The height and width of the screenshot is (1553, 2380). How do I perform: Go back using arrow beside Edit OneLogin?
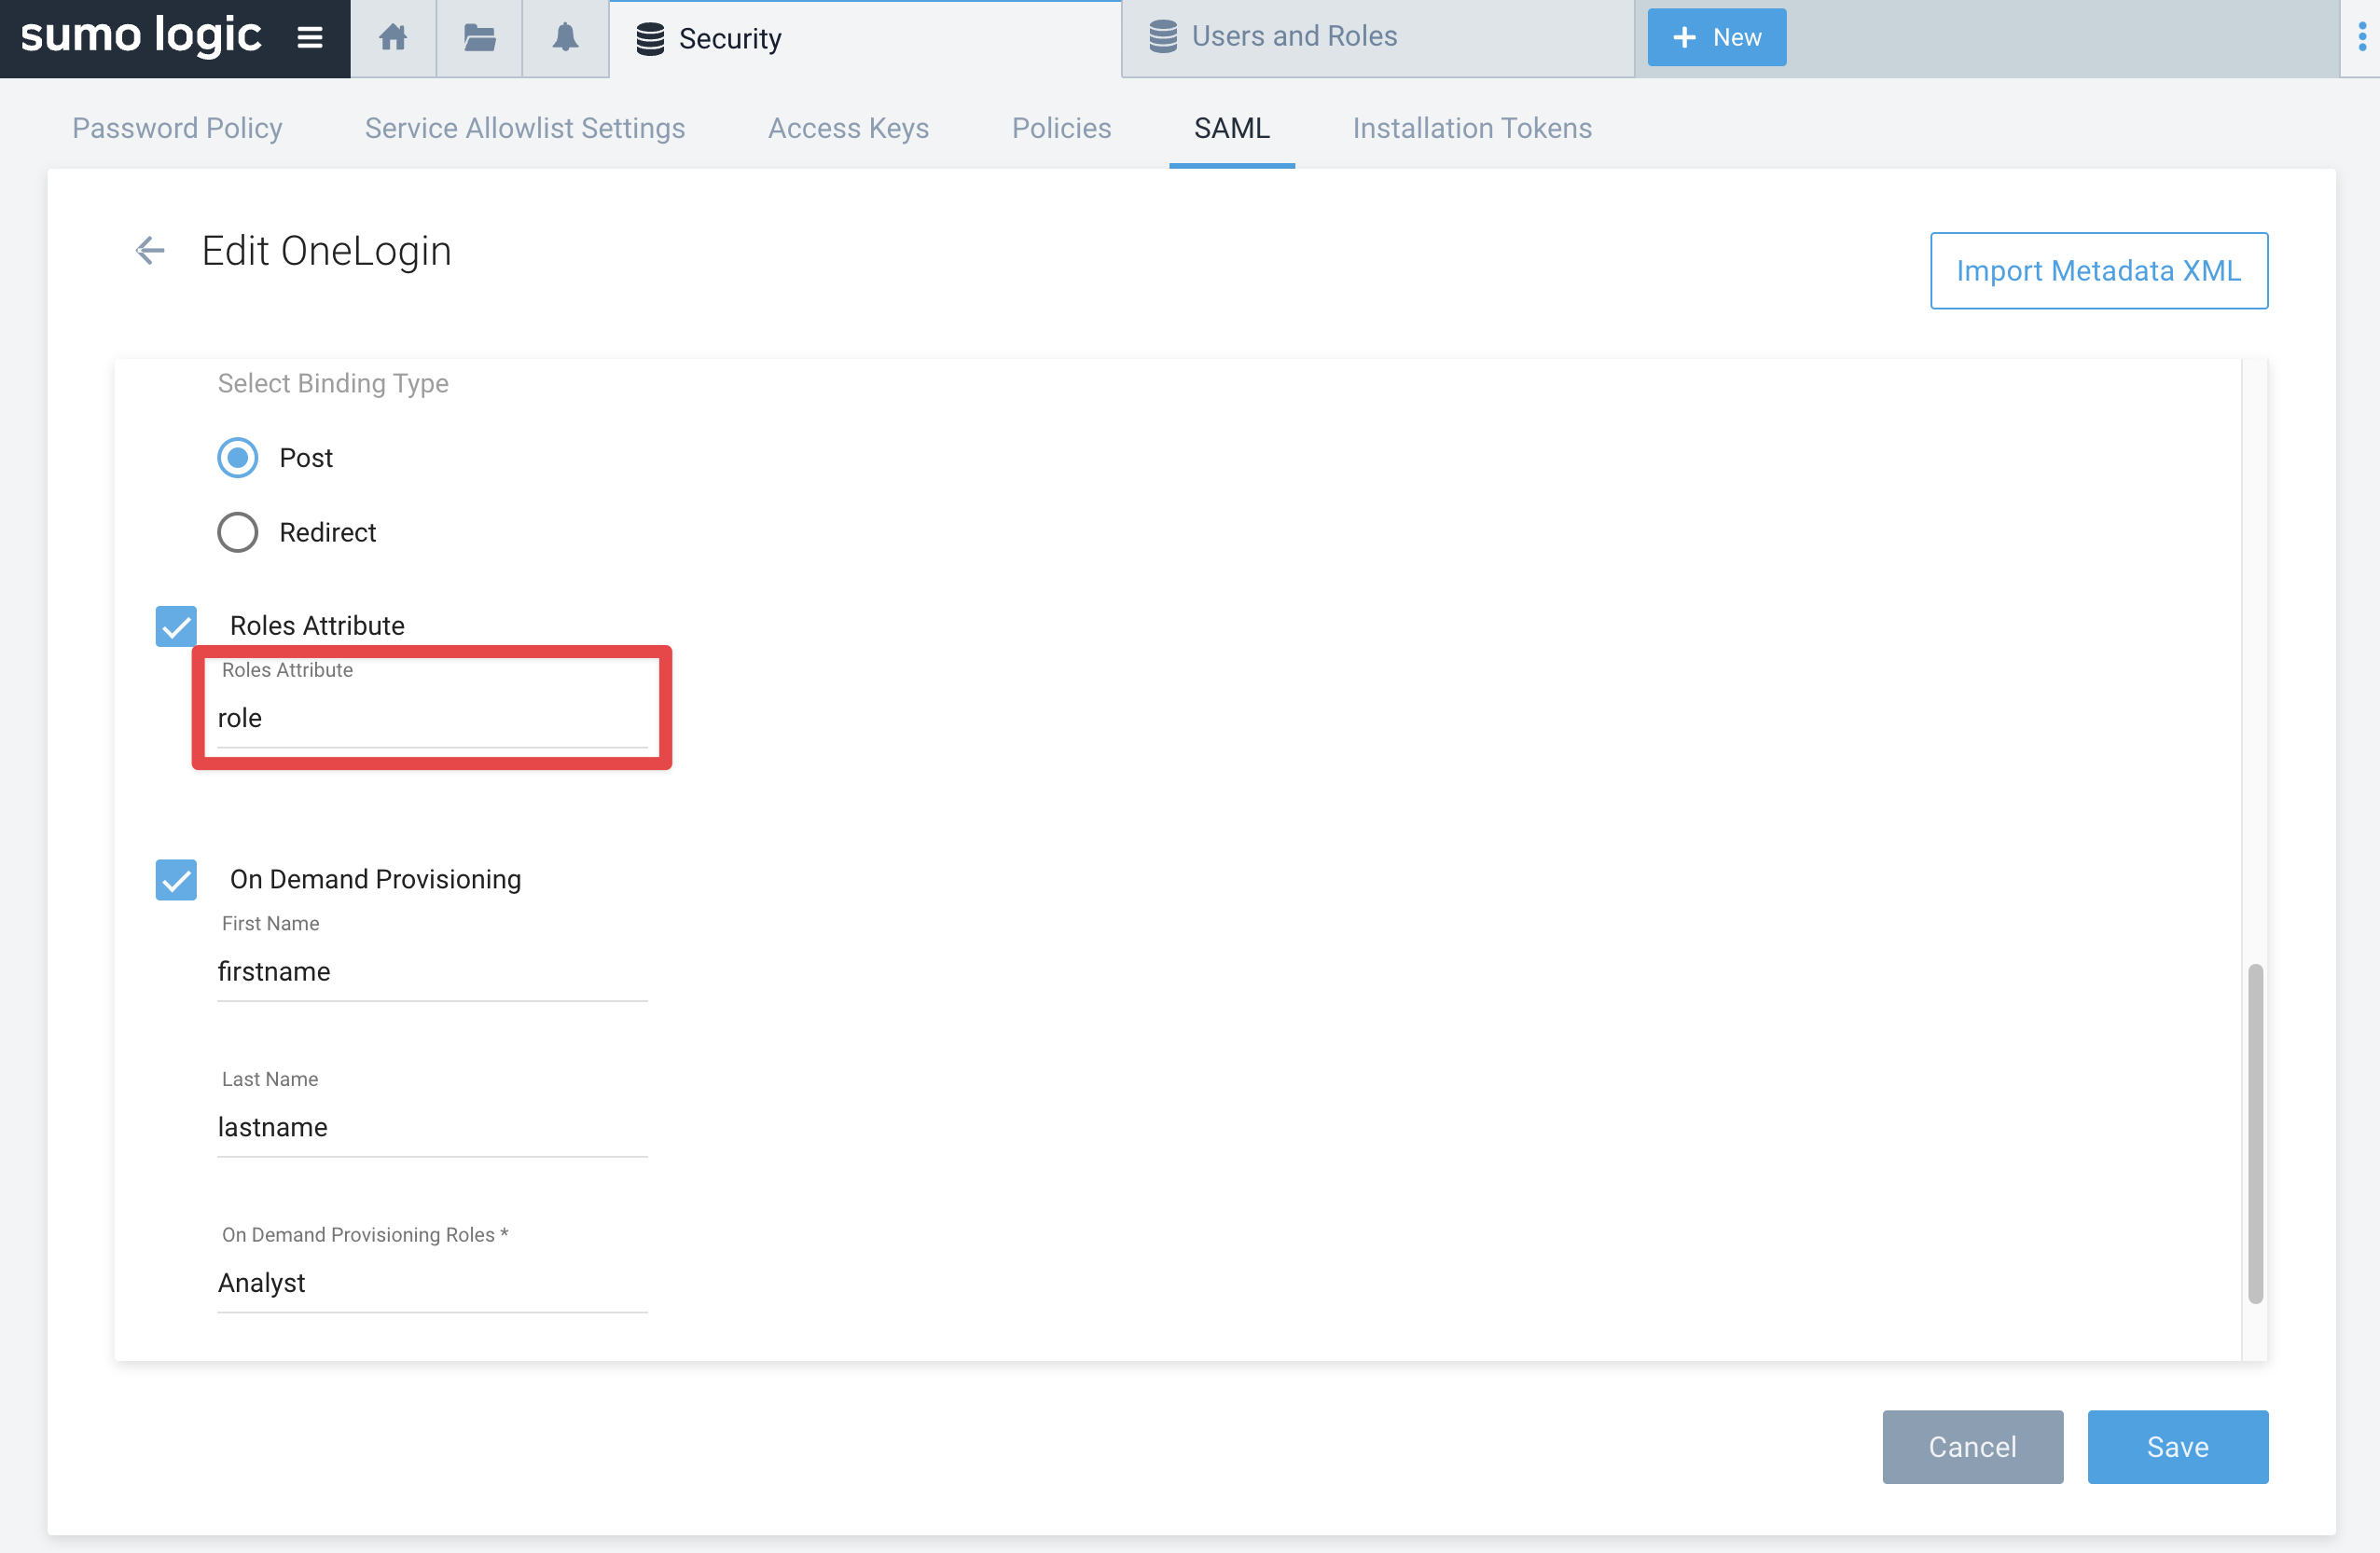point(150,250)
